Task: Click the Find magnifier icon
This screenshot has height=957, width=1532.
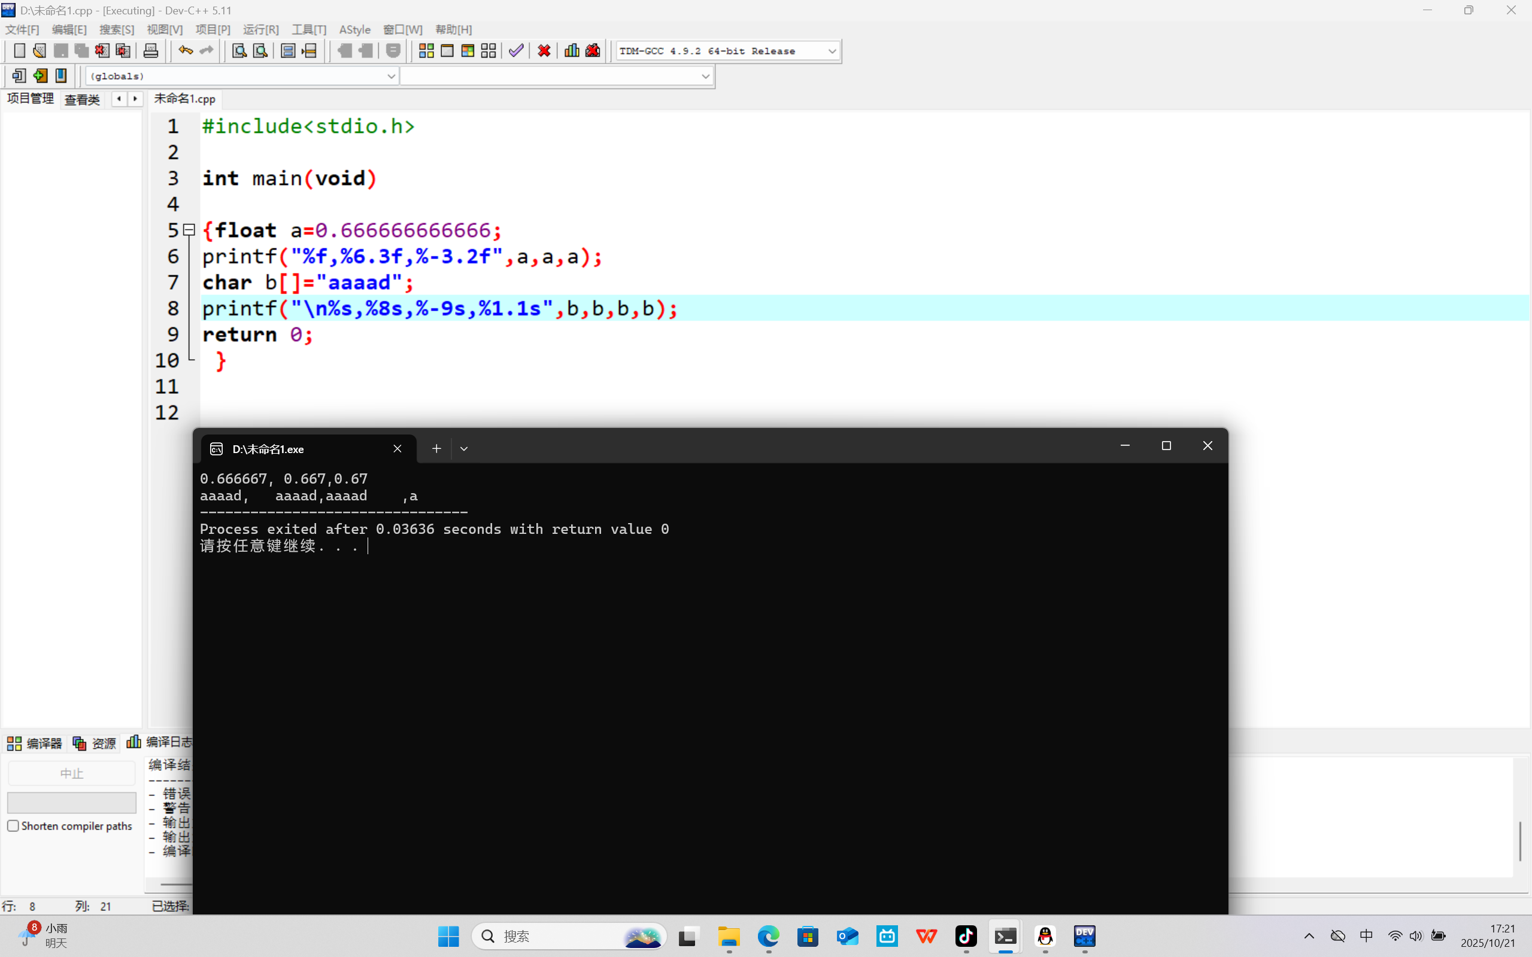Action: tap(239, 51)
